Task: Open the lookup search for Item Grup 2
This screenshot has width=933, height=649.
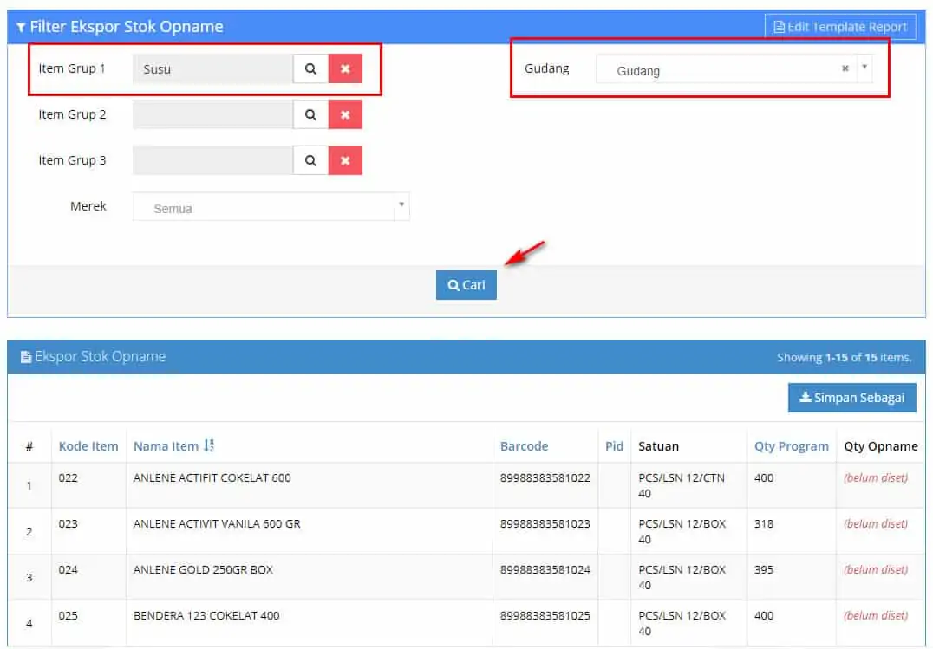Action: (310, 114)
